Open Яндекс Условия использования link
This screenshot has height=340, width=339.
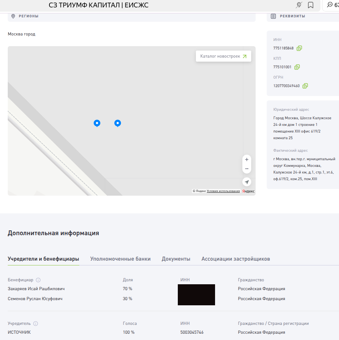223,191
